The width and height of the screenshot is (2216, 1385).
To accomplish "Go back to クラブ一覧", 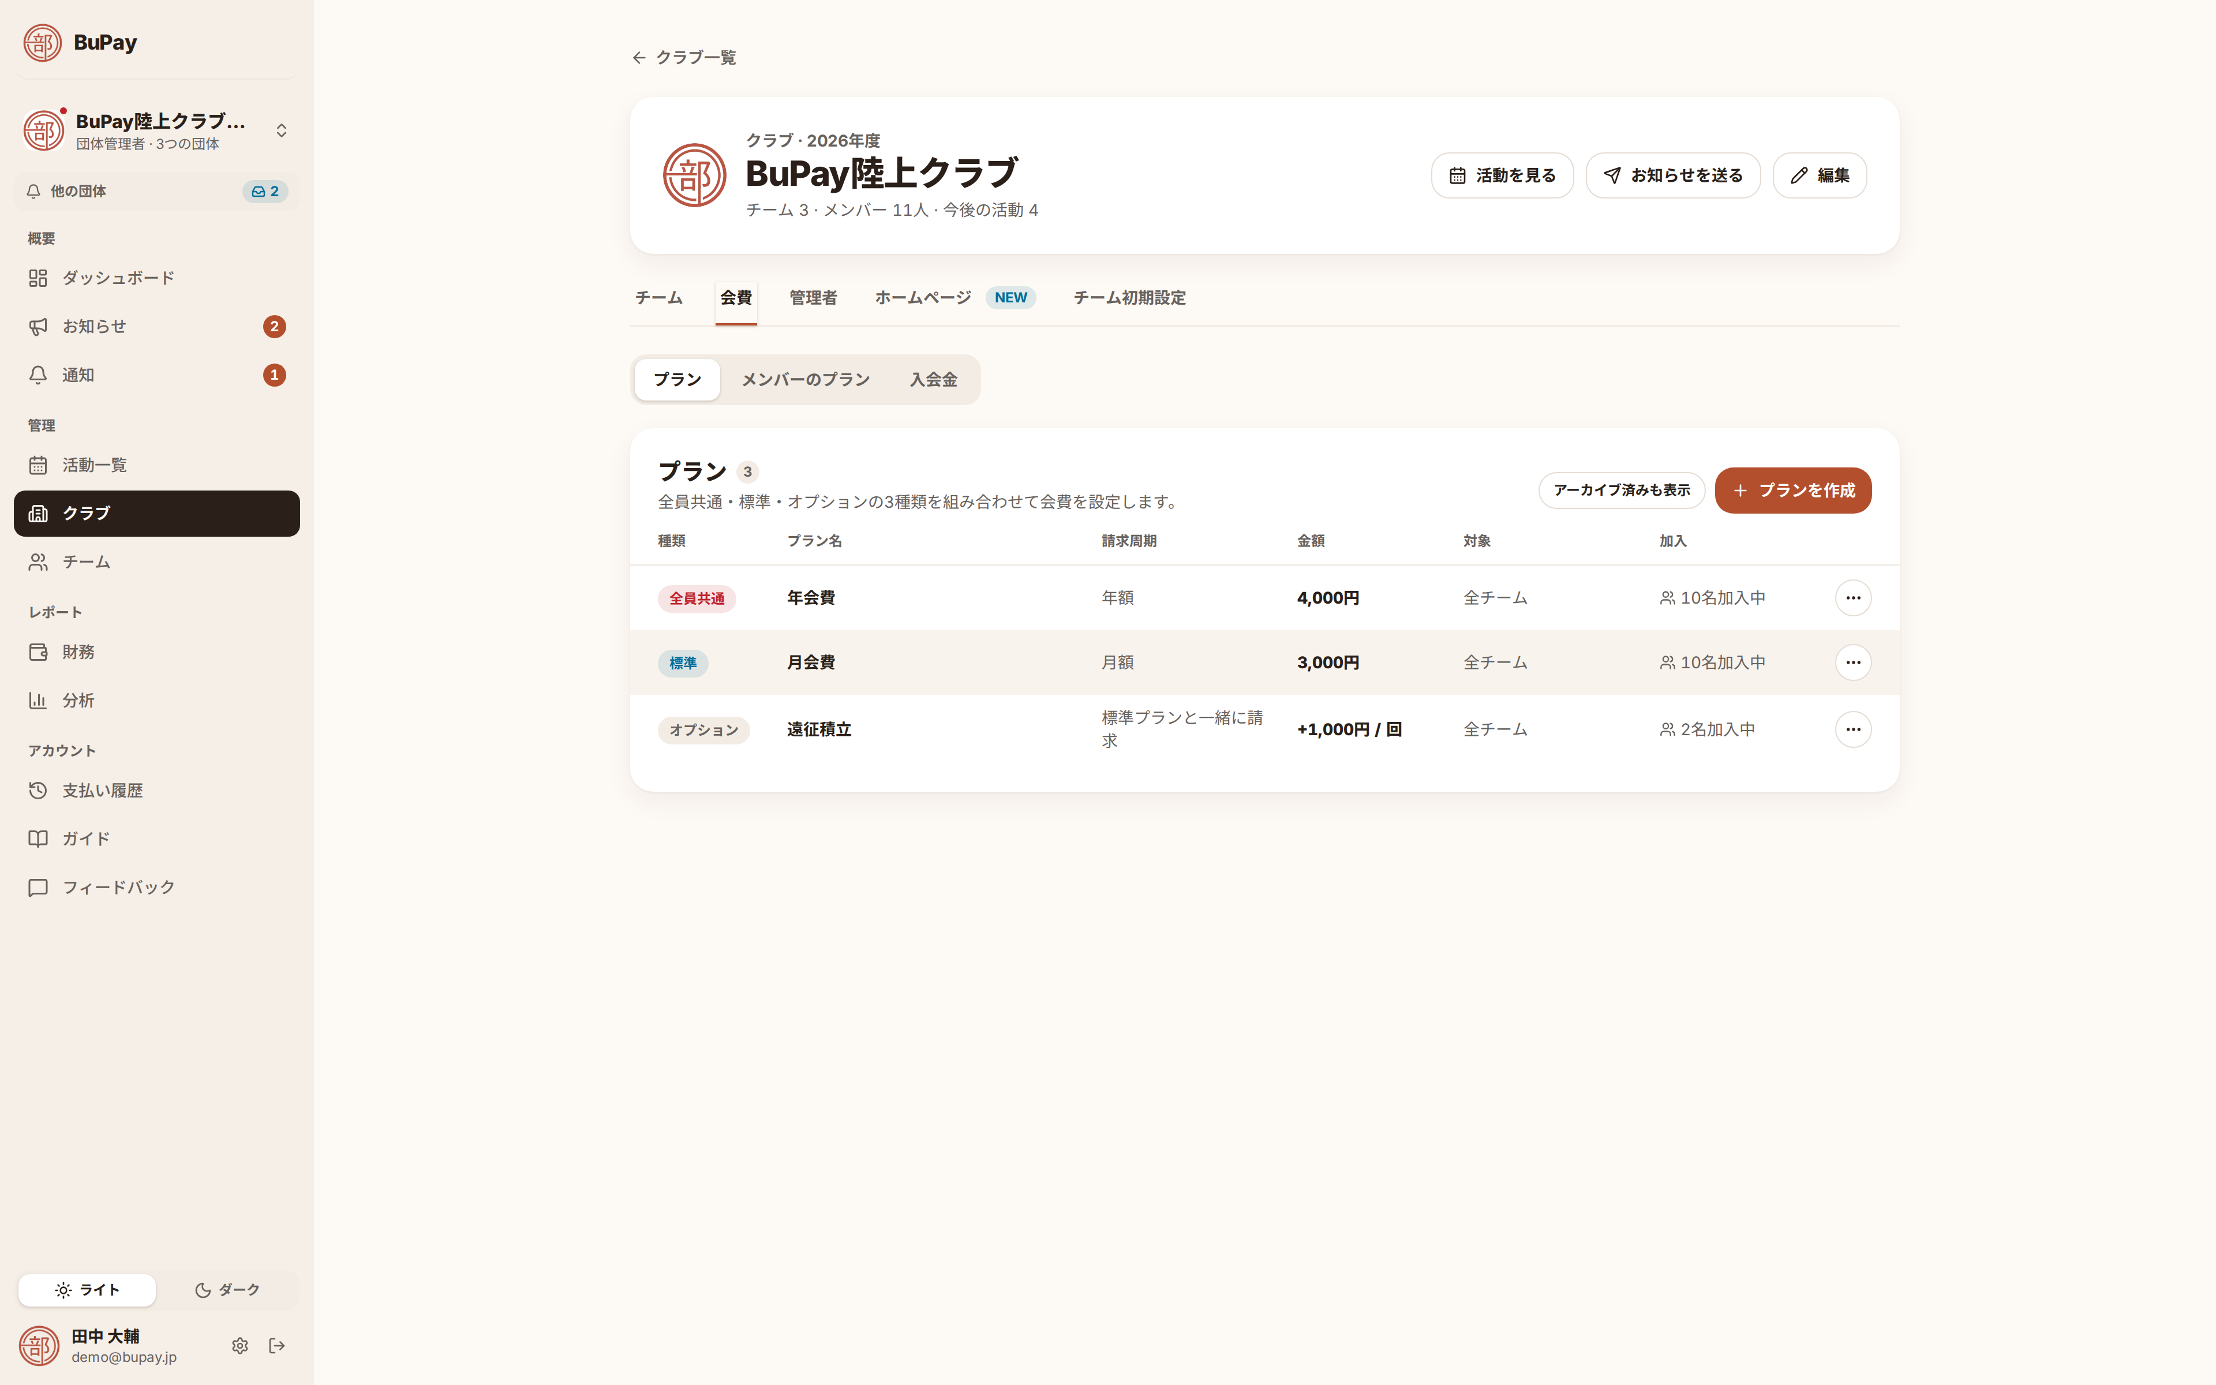I will point(684,58).
